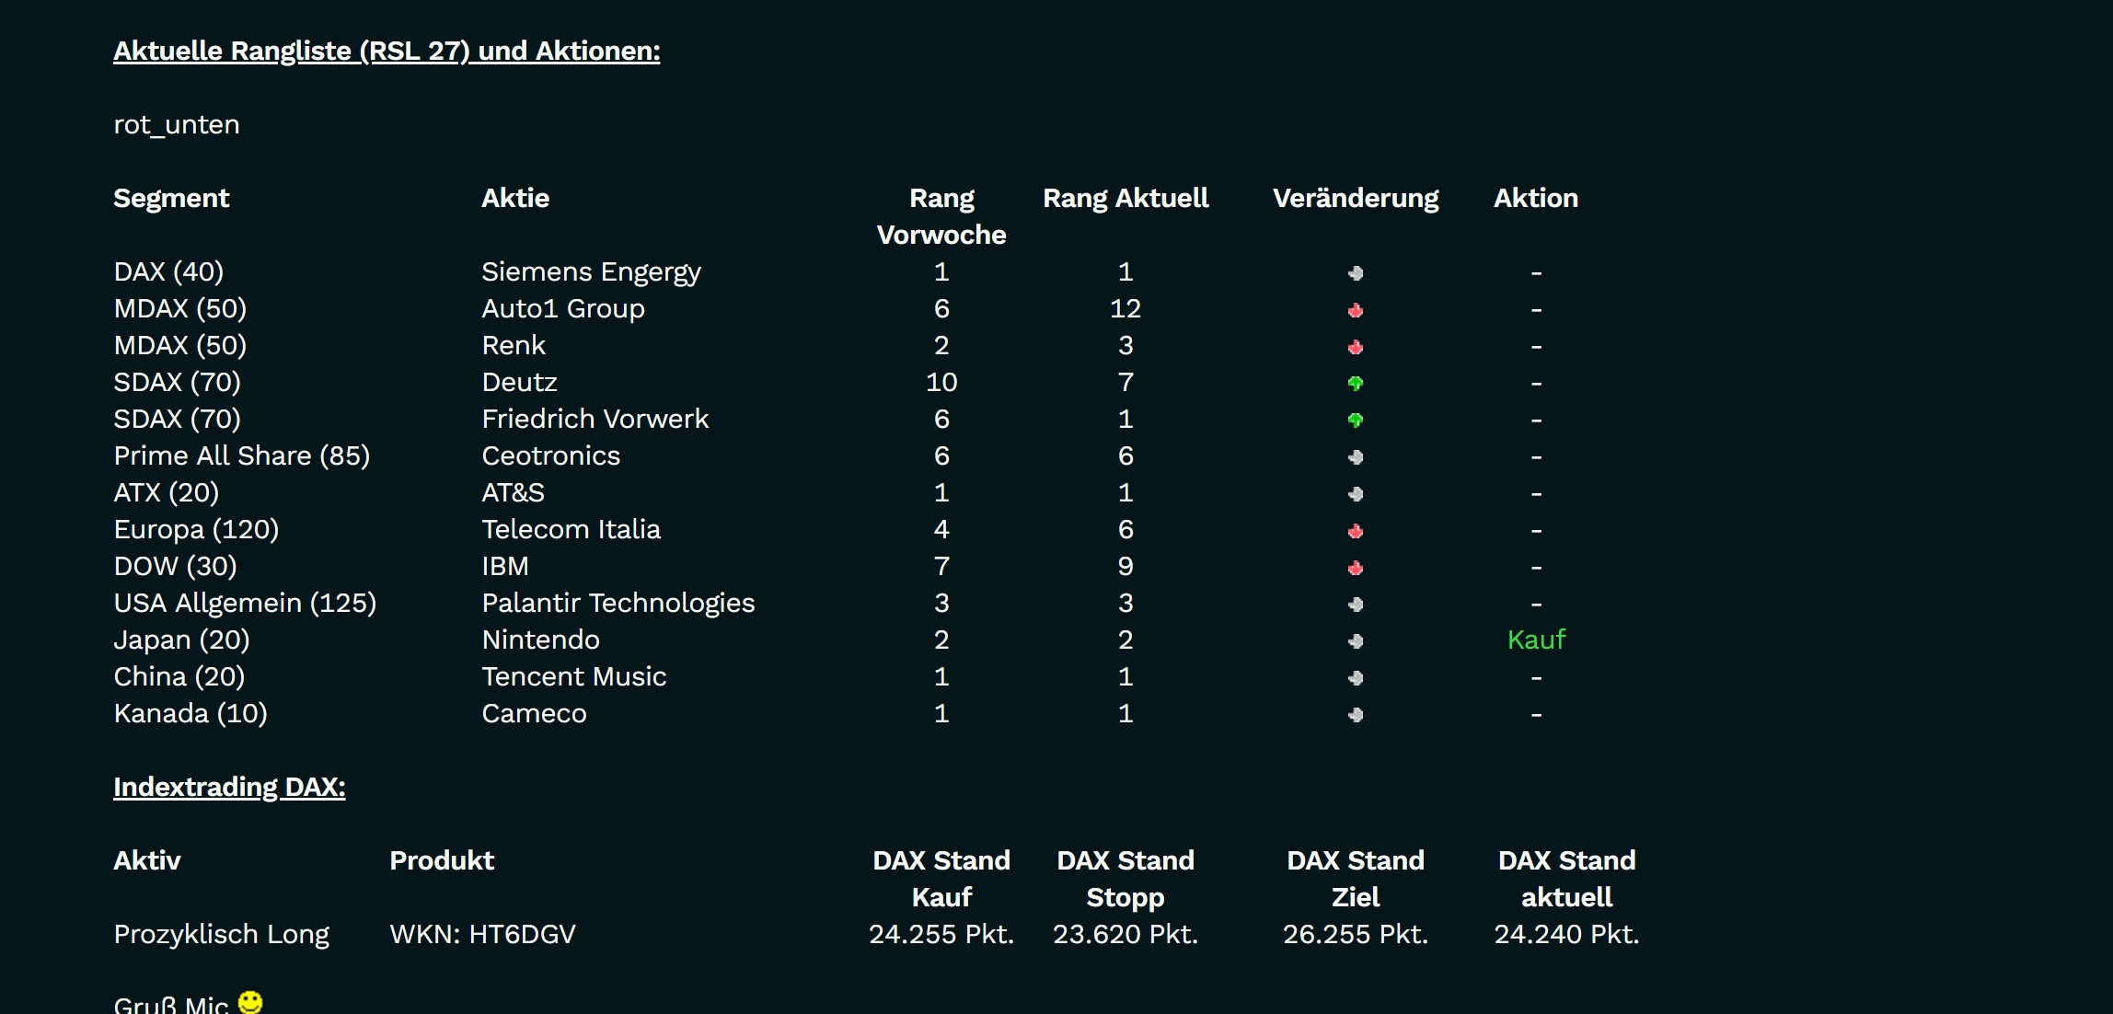
Task: Click the Rang Vorwoche column header
Action: point(941,216)
